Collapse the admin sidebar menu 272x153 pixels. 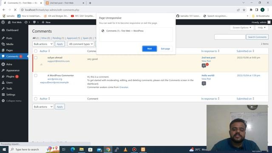tap(14, 101)
